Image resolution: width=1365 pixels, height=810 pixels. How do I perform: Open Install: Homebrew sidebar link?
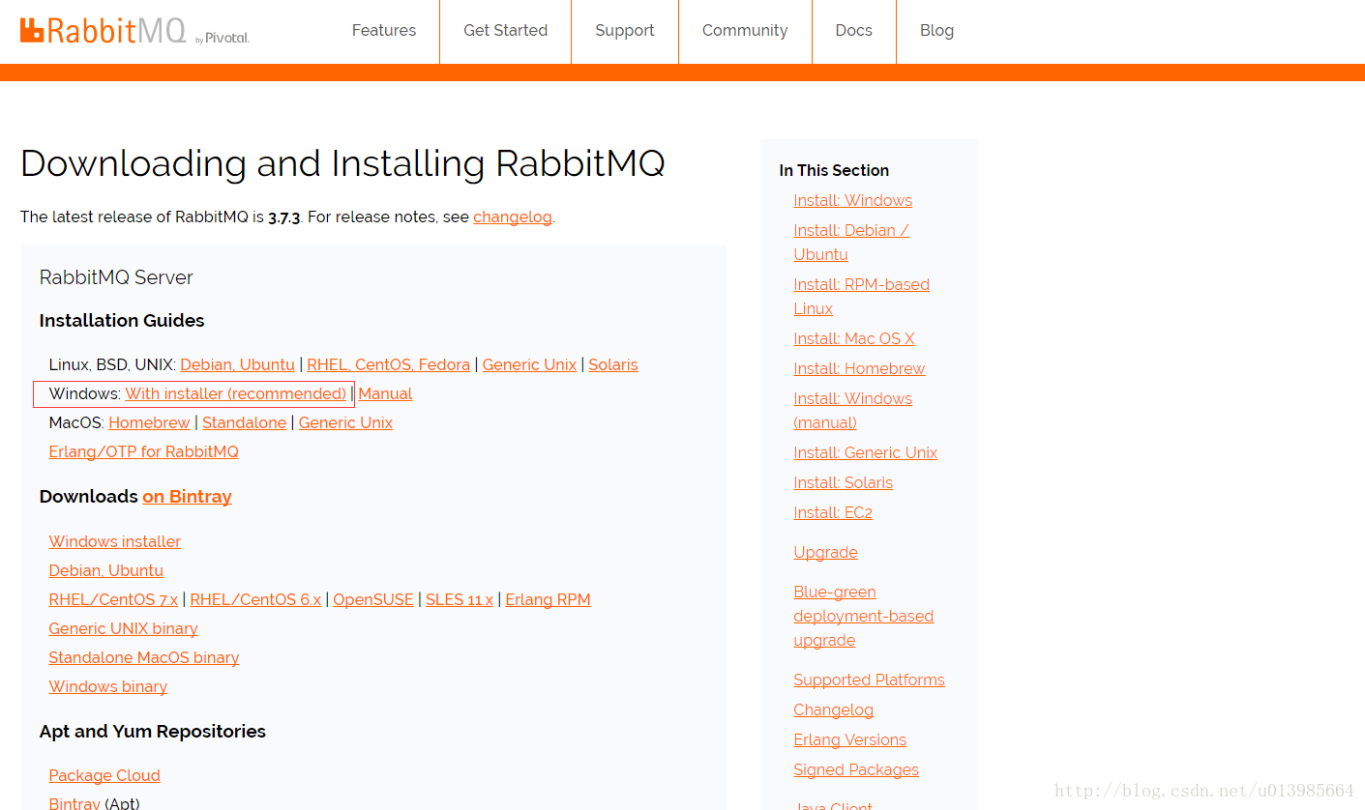point(859,368)
